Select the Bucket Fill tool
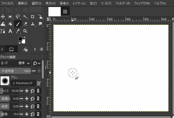 [x=10, y=24]
